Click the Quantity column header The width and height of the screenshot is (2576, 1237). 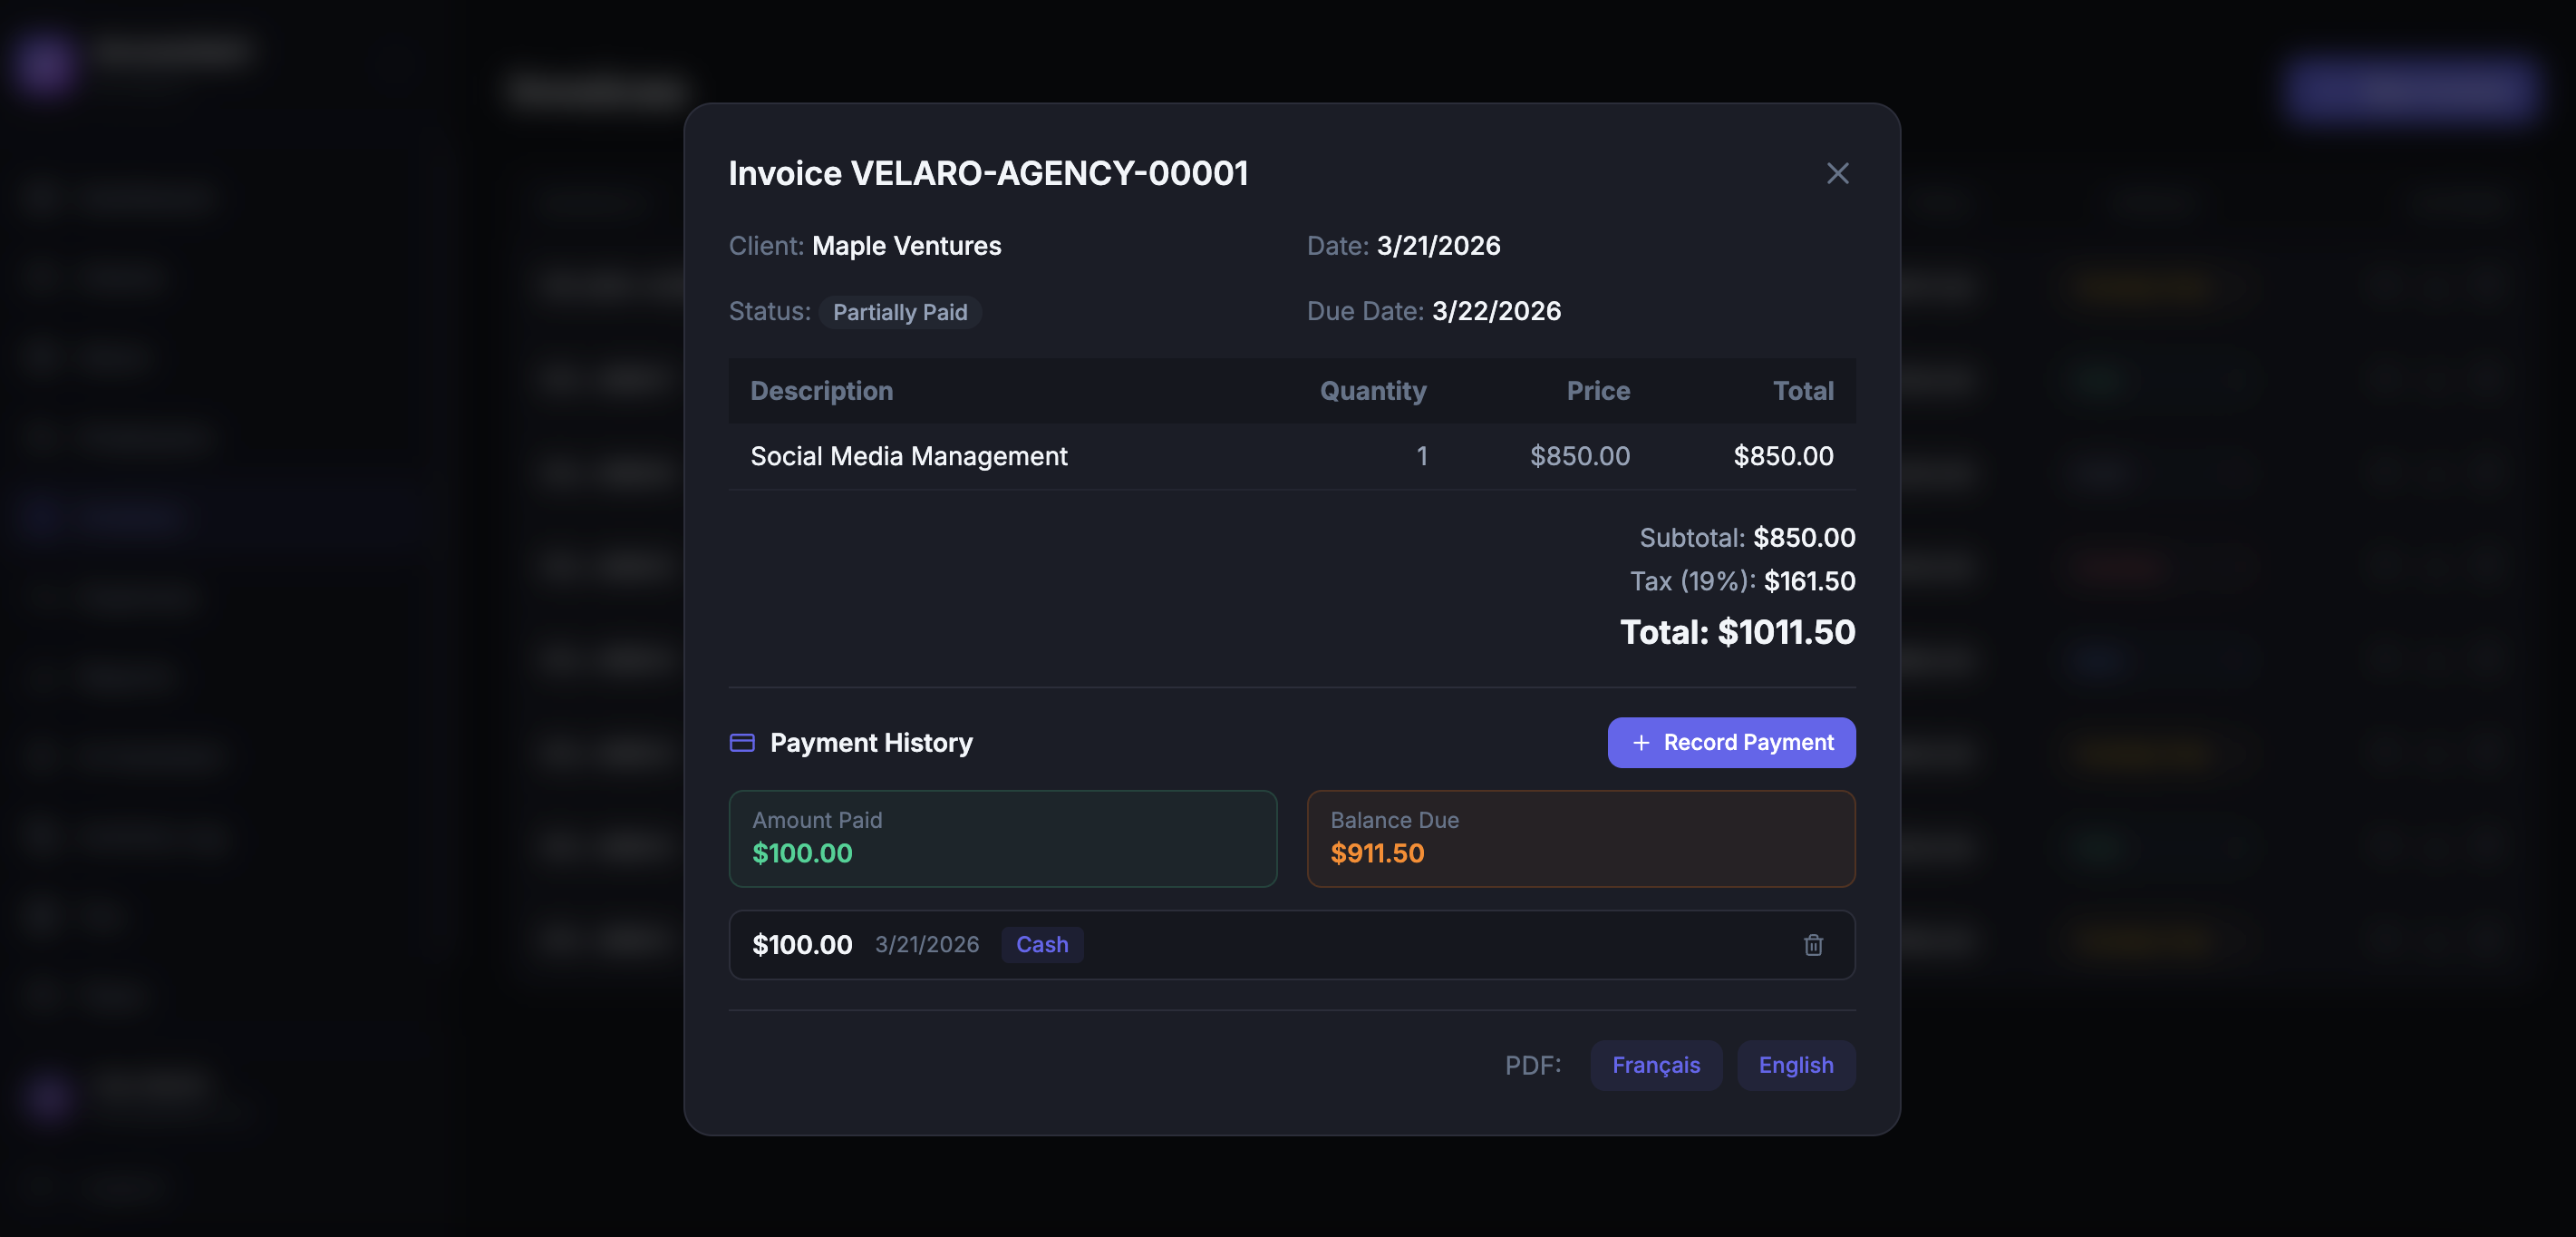pyautogui.click(x=1372, y=391)
